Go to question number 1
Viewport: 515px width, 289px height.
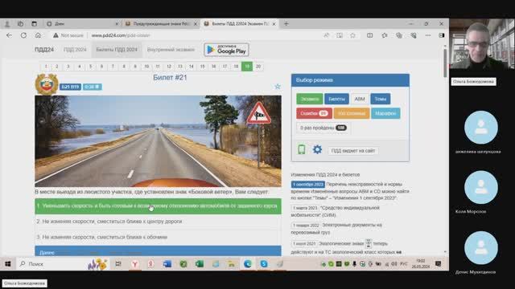click(46, 67)
